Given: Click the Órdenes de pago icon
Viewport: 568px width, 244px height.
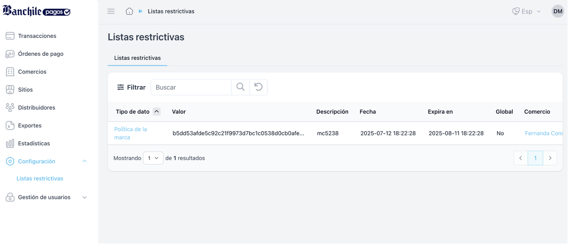Looking at the screenshot, I should pyautogui.click(x=10, y=54).
